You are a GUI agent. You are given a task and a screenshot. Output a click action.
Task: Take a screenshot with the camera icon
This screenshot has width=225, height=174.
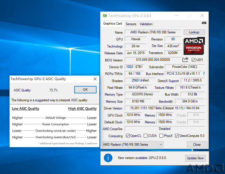coord(204,23)
